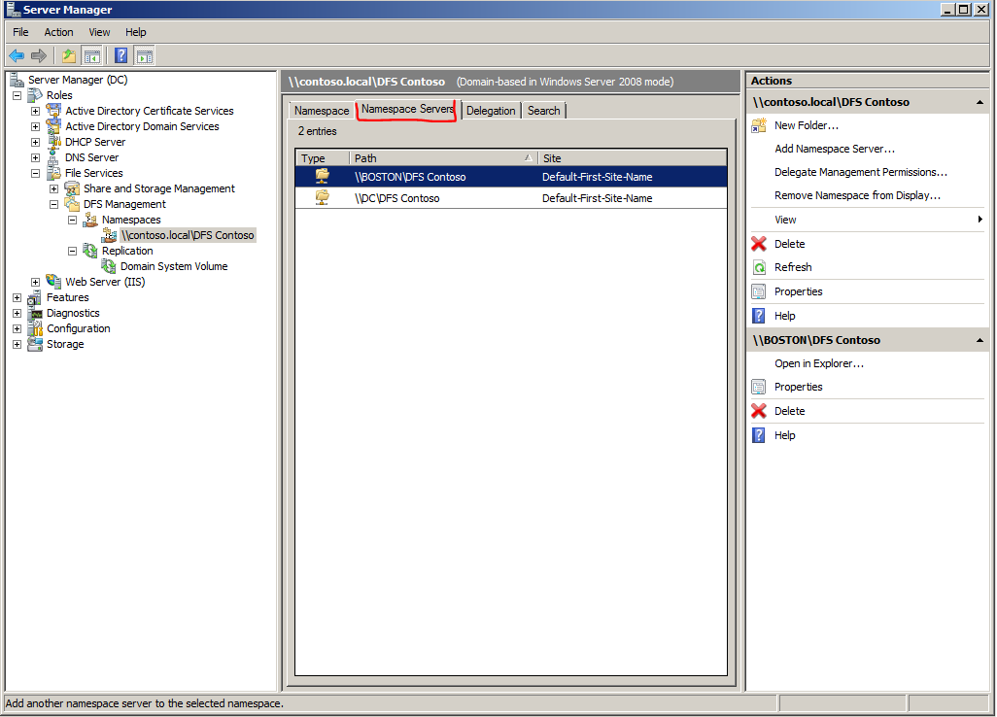Screen dimensions: 997x717
Task: Click the green Refresh icon in Actions
Action: click(759, 267)
